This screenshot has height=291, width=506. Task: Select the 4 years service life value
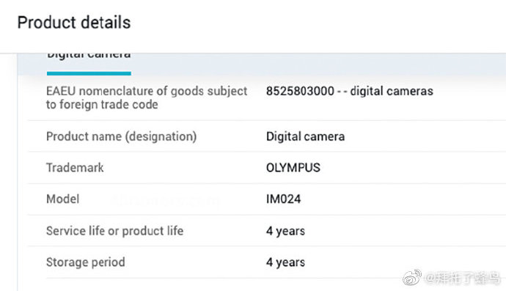coord(285,231)
